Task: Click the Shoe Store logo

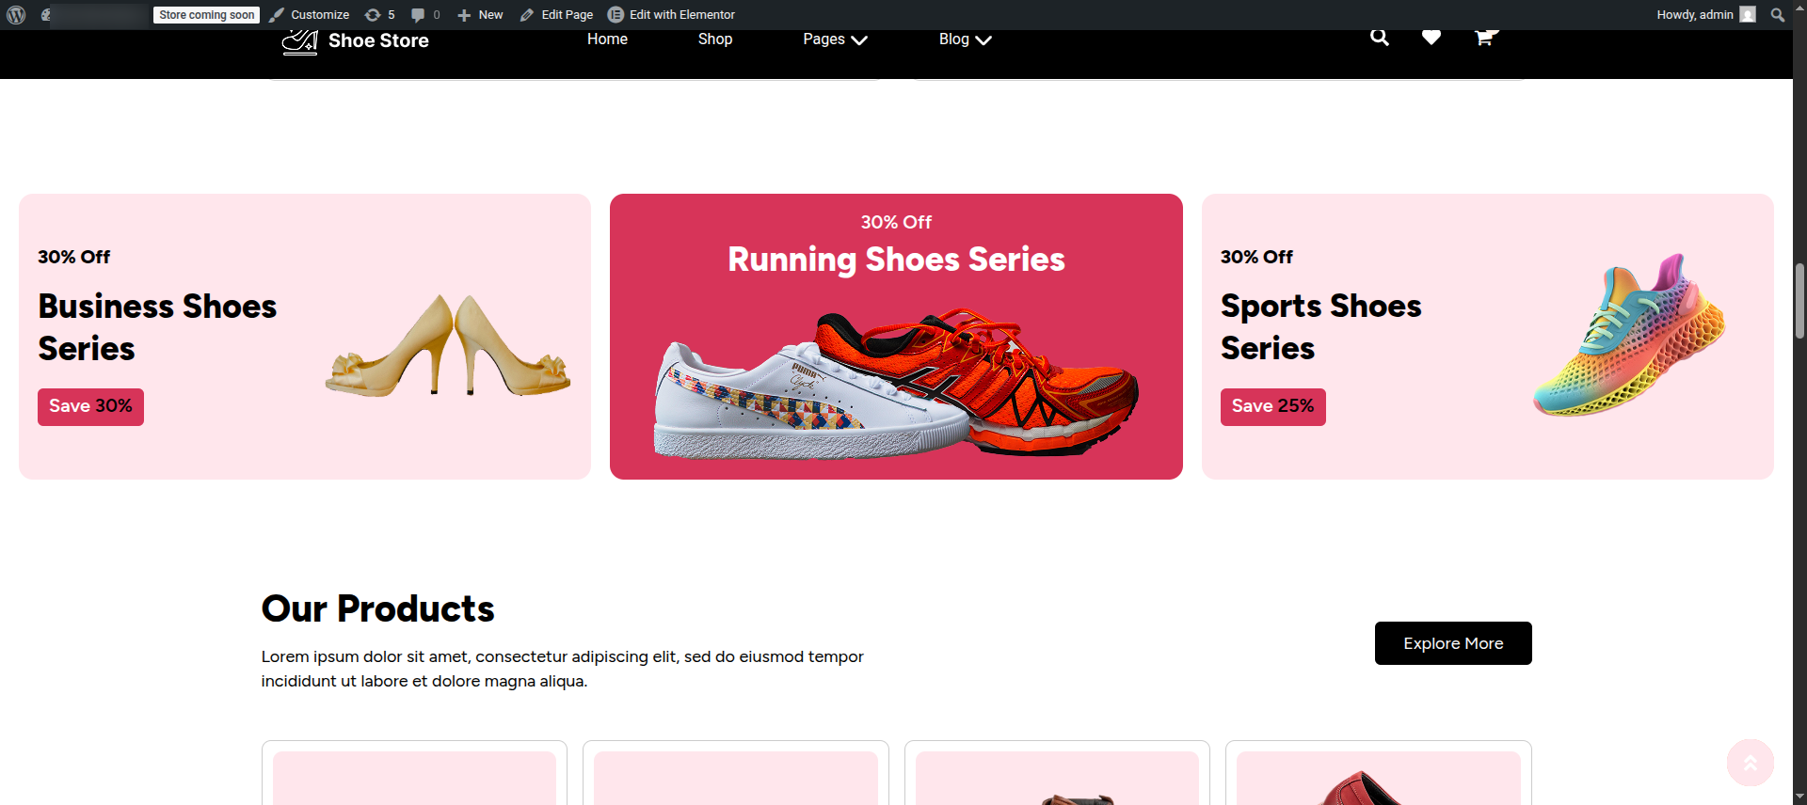Action: (356, 40)
